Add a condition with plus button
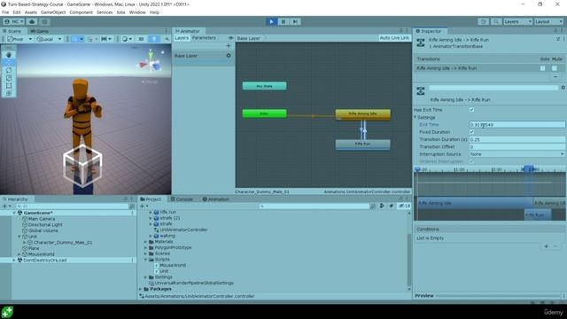The image size is (567, 319). coord(546,246)
